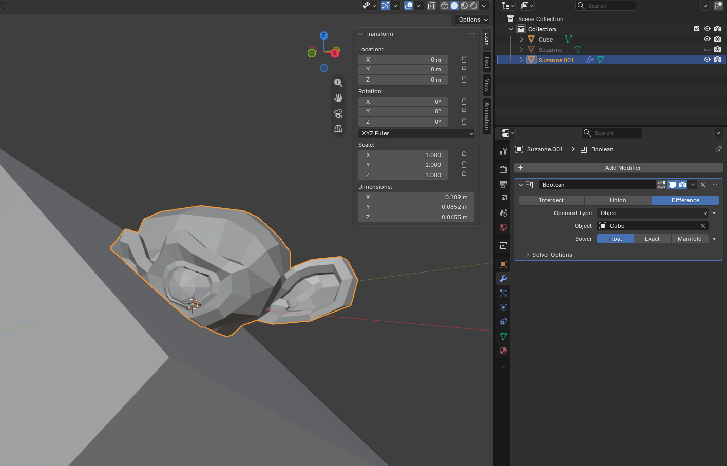Open the Scene properties tab
This screenshot has width=727, height=466.
click(503, 212)
